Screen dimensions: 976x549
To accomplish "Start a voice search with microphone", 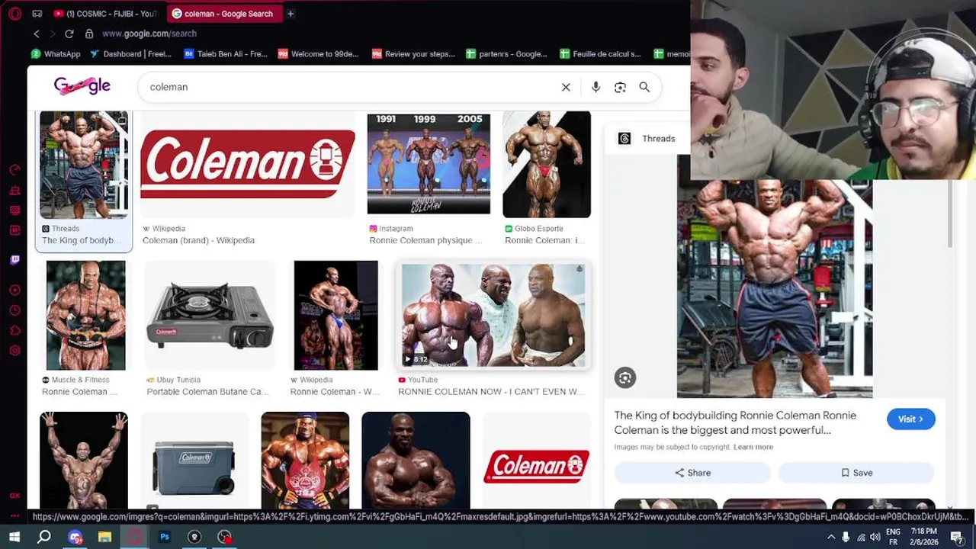I will [596, 87].
